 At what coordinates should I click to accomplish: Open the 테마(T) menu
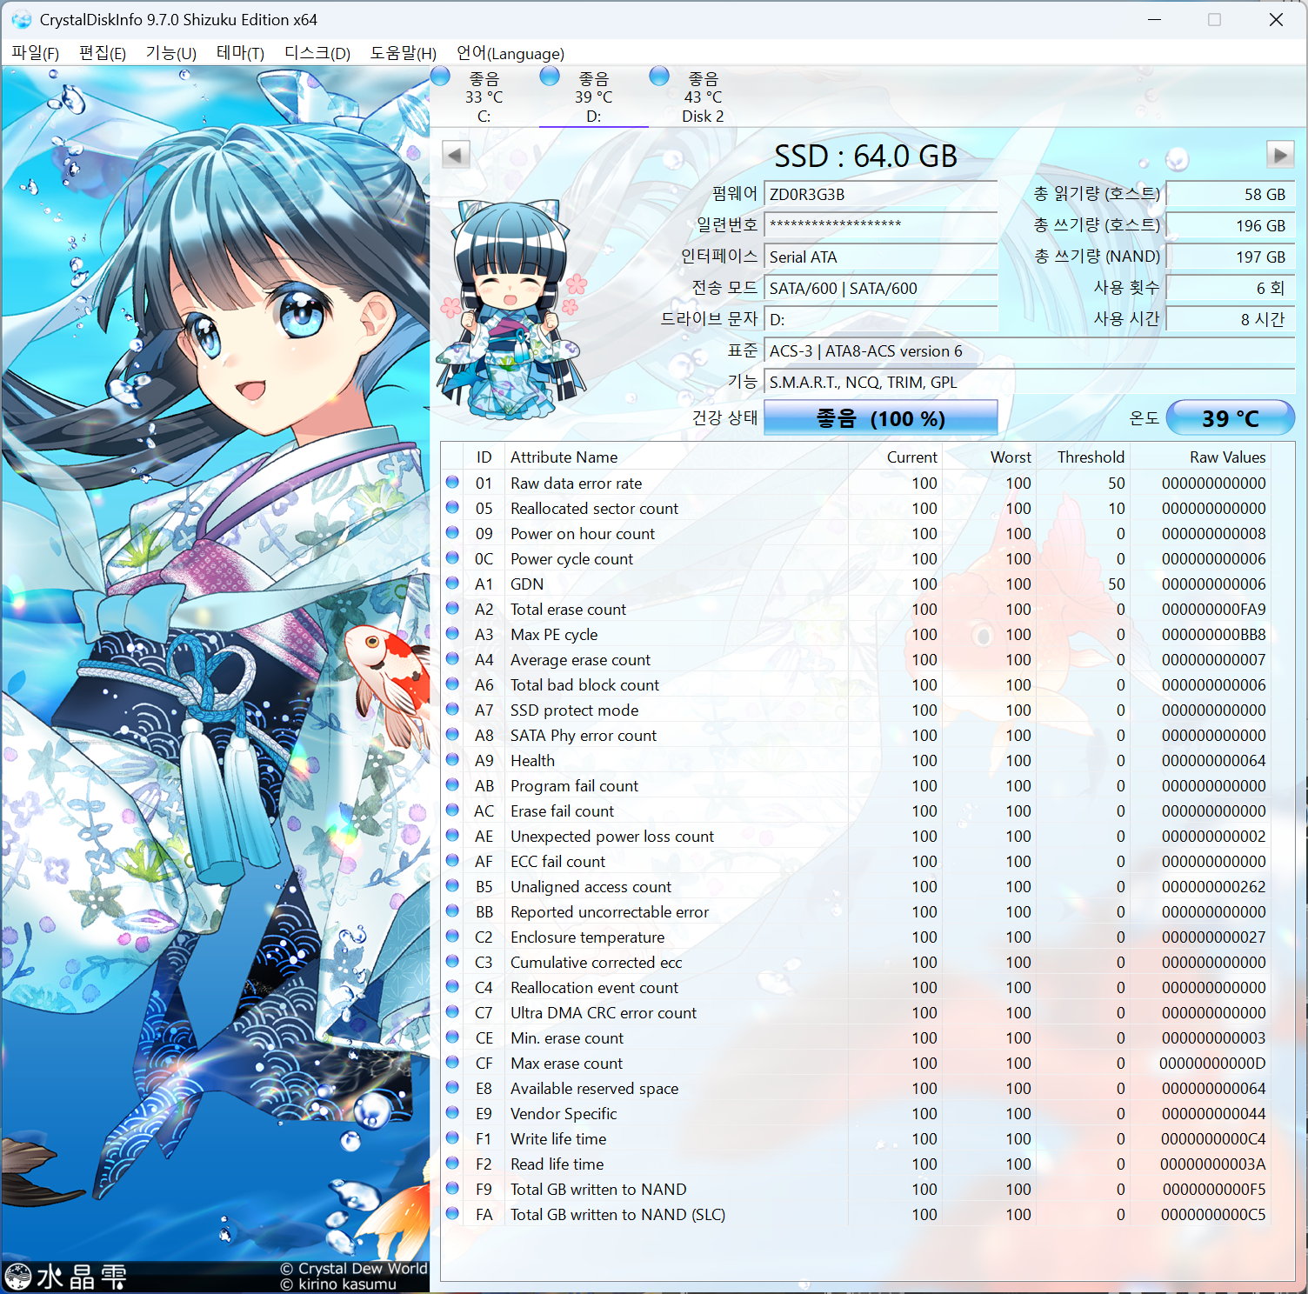point(240,53)
